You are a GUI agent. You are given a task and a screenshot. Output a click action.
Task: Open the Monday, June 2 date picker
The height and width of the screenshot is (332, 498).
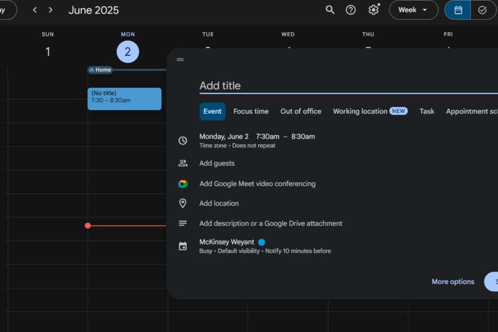tap(224, 137)
